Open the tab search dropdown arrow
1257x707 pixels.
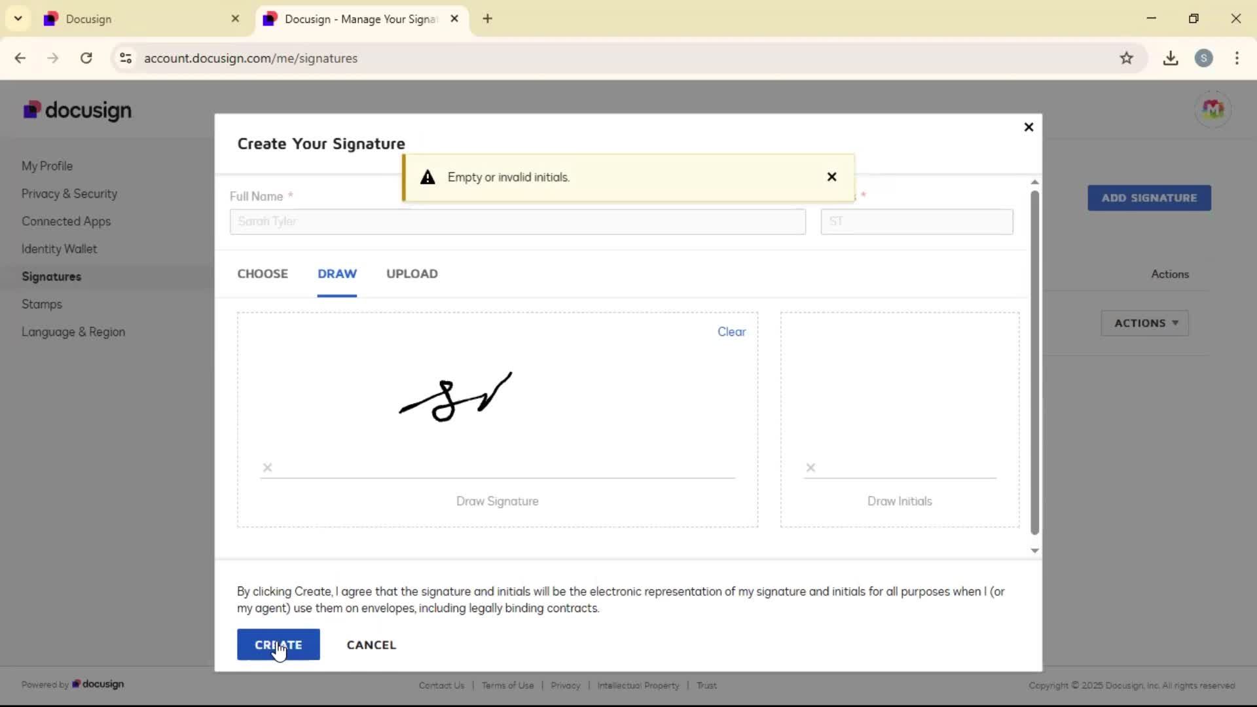tap(18, 18)
